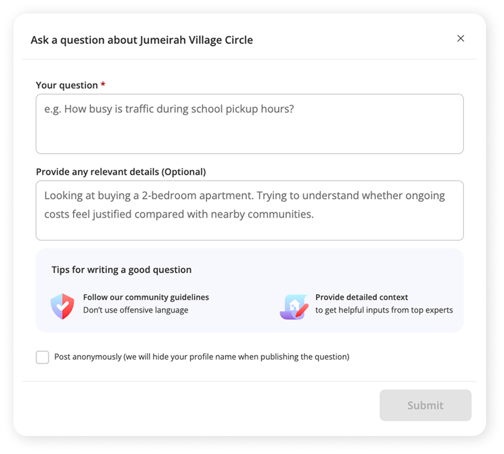The height and width of the screenshot is (454, 504).
Task: Click the Tips for writing a good question heading
Action: pyautogui.click(x=121, y=269)
